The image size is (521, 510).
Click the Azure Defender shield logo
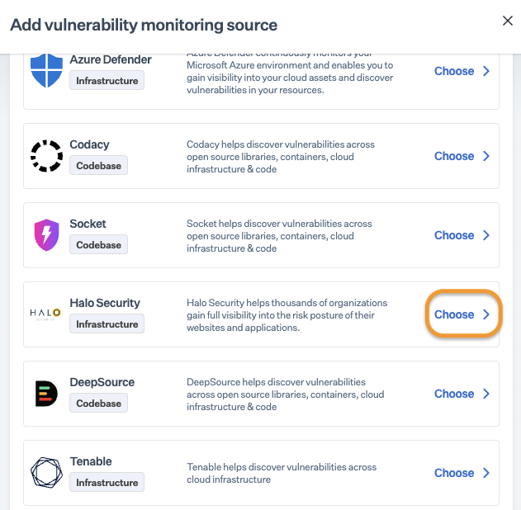click(46, 71)
